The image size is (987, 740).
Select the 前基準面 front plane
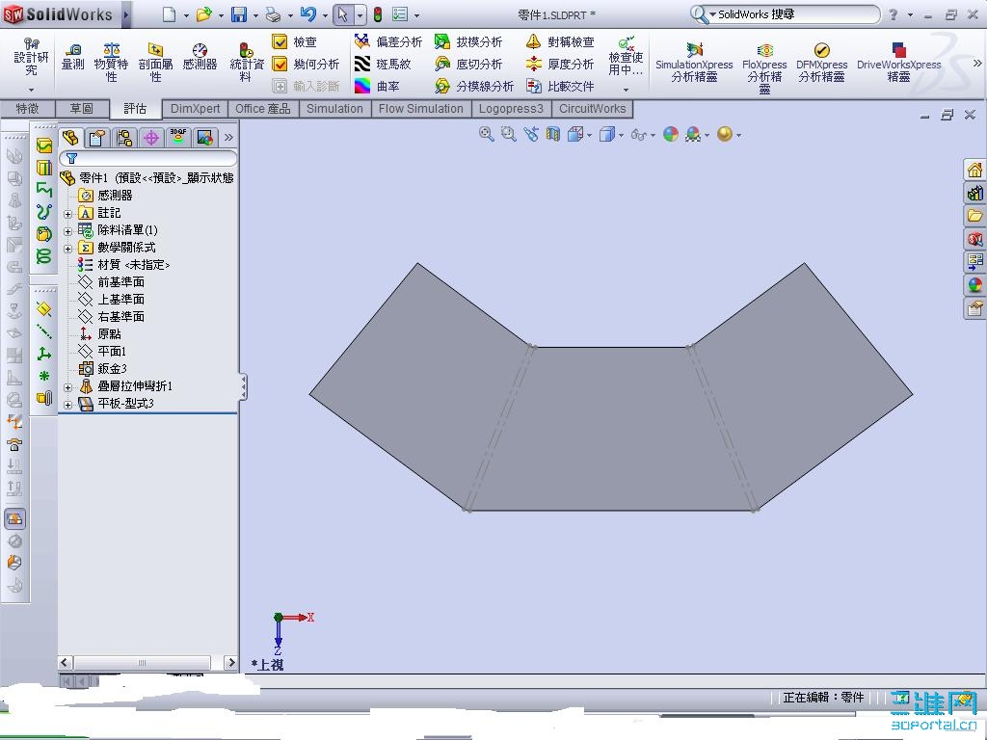coord(111,282)
